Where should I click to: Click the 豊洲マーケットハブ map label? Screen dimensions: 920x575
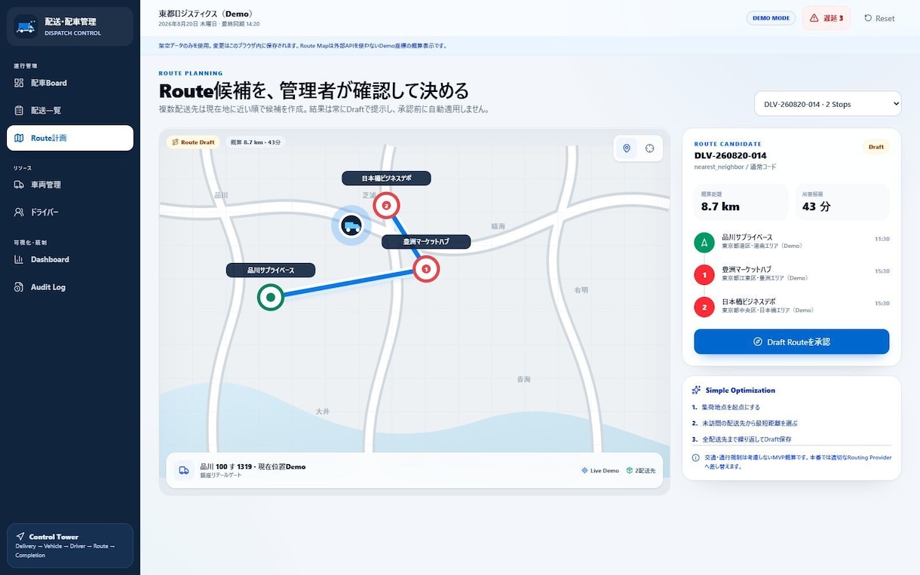pyautogui.click(x=426, y=242)
